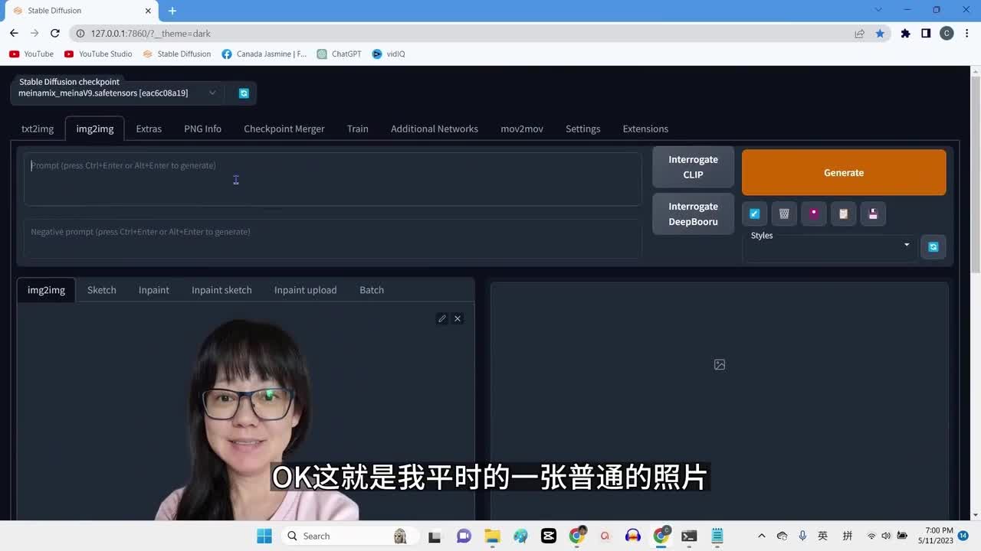This screenshot has width=981, height=551.
Task: Click the Interrogate CLIP button
Action: [x=693, y=167]
